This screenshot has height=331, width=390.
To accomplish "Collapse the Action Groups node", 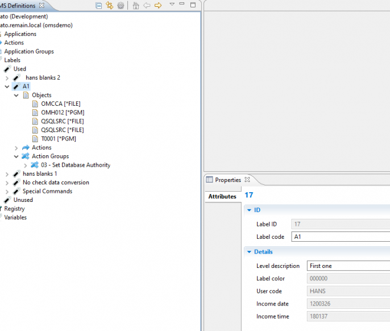I will coord(16,156).
